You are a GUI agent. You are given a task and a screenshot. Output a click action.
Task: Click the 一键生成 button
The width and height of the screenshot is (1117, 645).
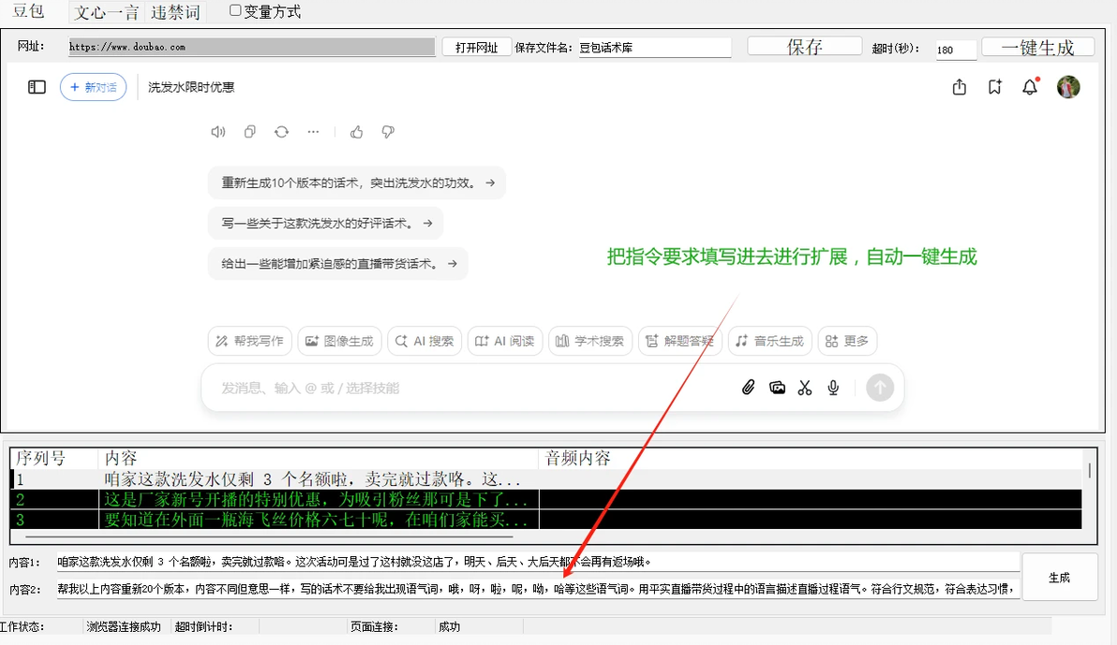(x=1037, y=47)
